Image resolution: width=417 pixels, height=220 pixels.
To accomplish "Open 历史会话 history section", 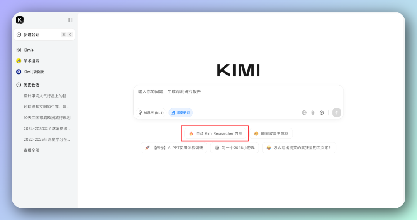I will (31, 85).
